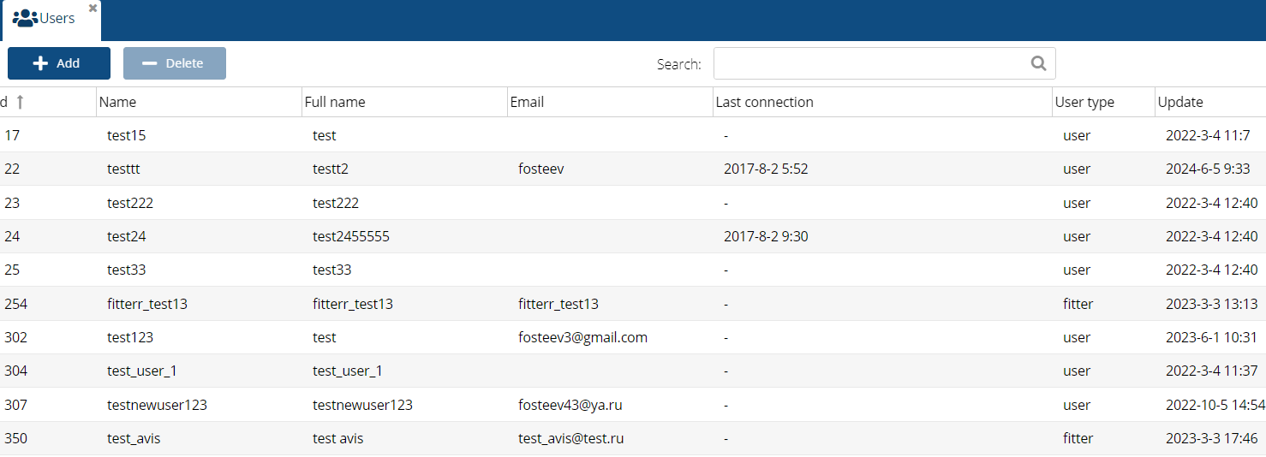Select the test_avis user row
This screenshot has width=1266, height=457.
tap(134, 438)
